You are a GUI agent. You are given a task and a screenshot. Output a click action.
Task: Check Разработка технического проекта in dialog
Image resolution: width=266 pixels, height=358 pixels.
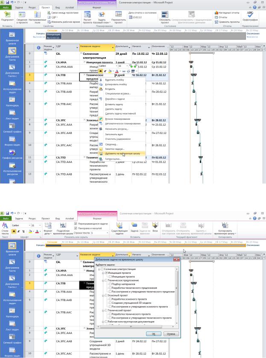[x=110, y=314]
